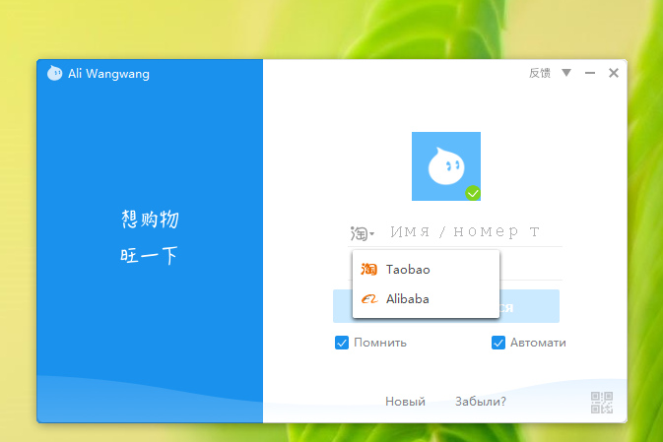Viewport: 663px width, 442px height.
Task: Minimize the Ali Wangwang login window
Action: [590, 73]
